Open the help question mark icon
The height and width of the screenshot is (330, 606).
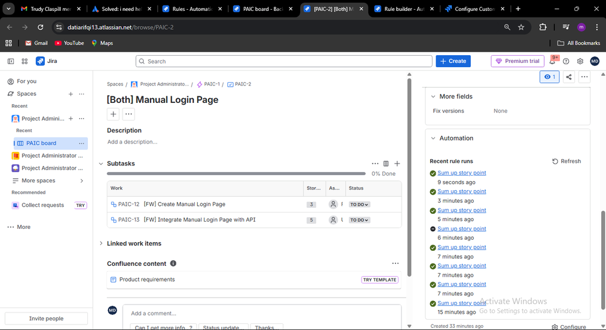(566, 61)
